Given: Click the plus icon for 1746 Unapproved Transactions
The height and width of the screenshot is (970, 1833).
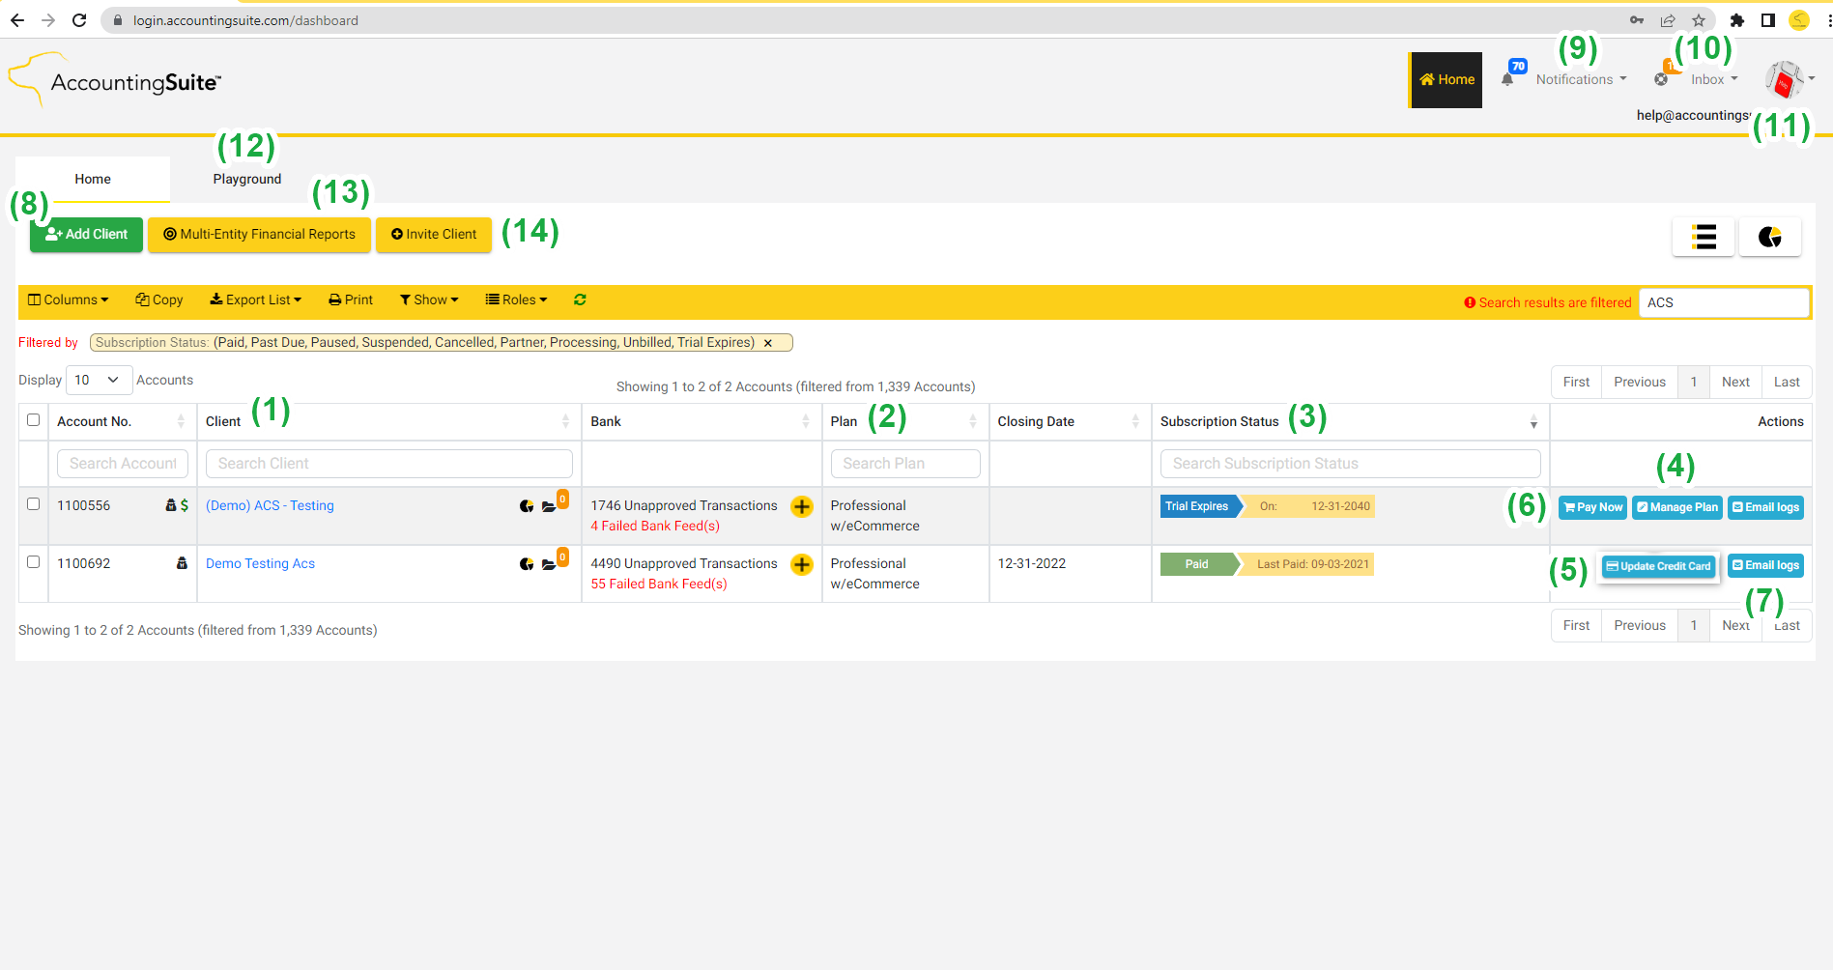Looking at the screenshot, I should pyautogui.click(x=802, y=506).
